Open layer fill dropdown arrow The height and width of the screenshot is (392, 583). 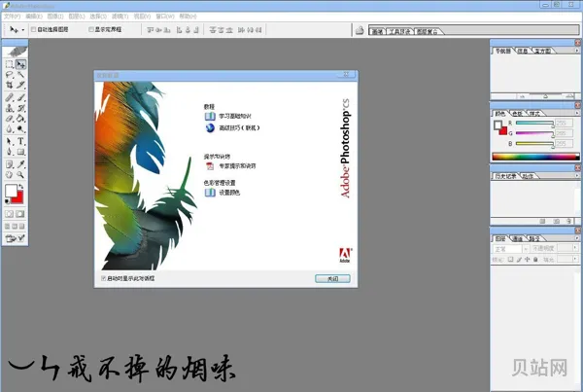point(575,259)
